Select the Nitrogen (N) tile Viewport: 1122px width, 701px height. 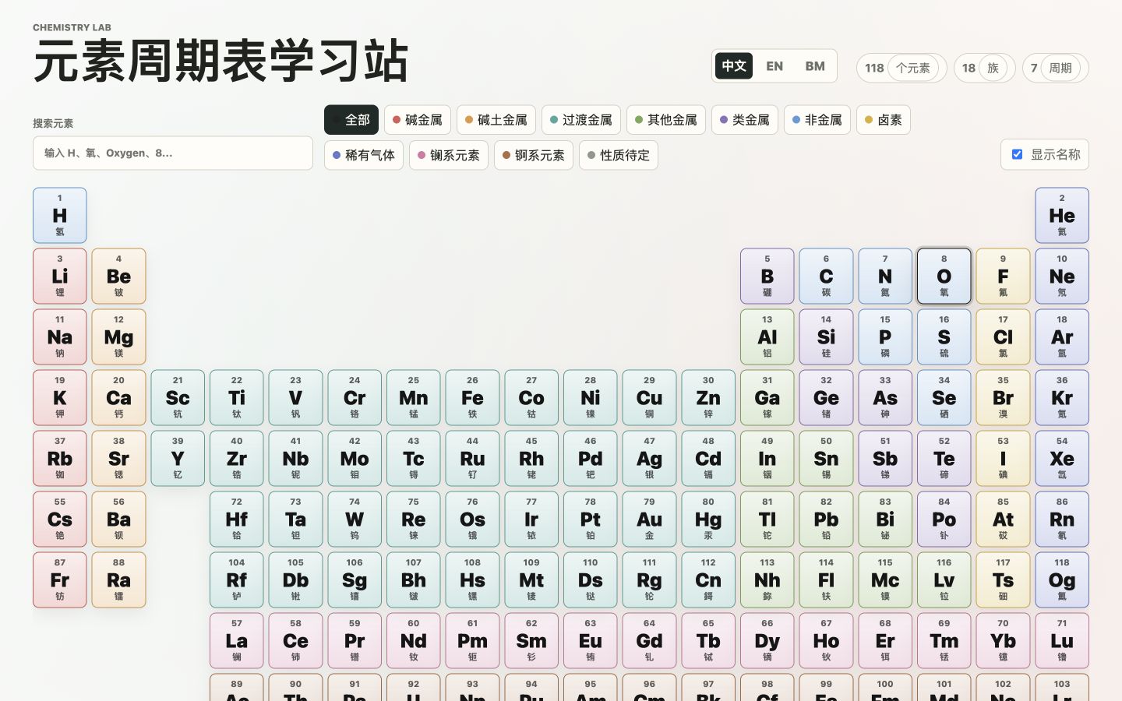click(885, 276)
